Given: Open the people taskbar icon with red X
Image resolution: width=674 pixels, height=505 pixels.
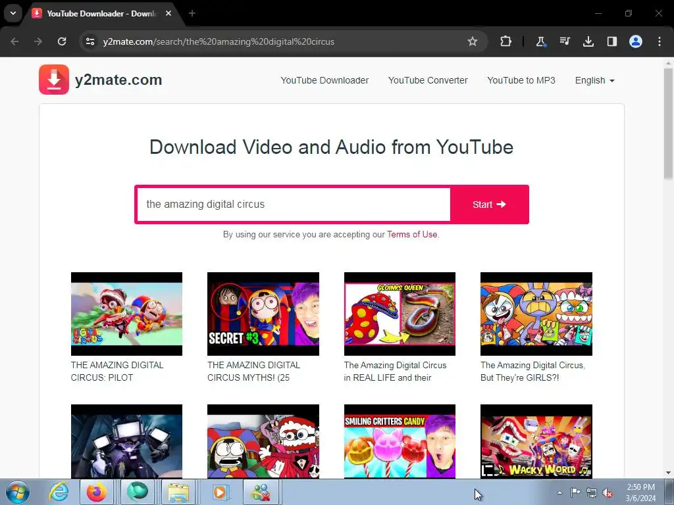Looking at the screenshot, I should pyautogui.click(x=261, y=492).
